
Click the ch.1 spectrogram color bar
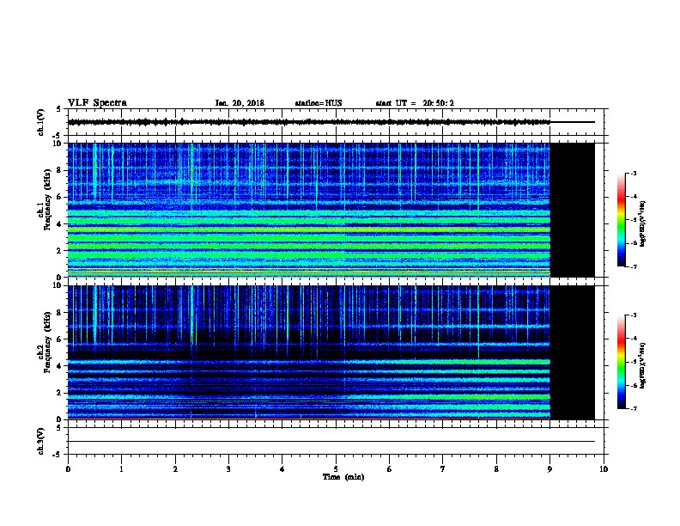[622, 220]
